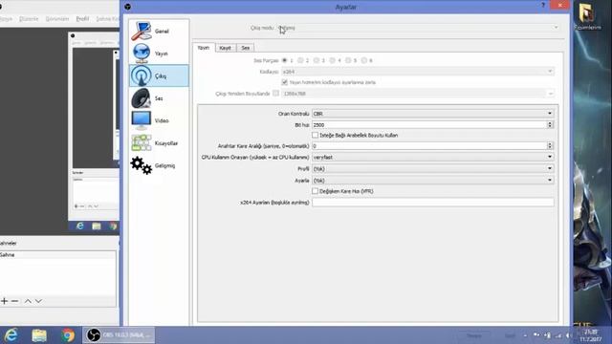
Task: Move scene up with the up arrow
Action: (28, 301)
